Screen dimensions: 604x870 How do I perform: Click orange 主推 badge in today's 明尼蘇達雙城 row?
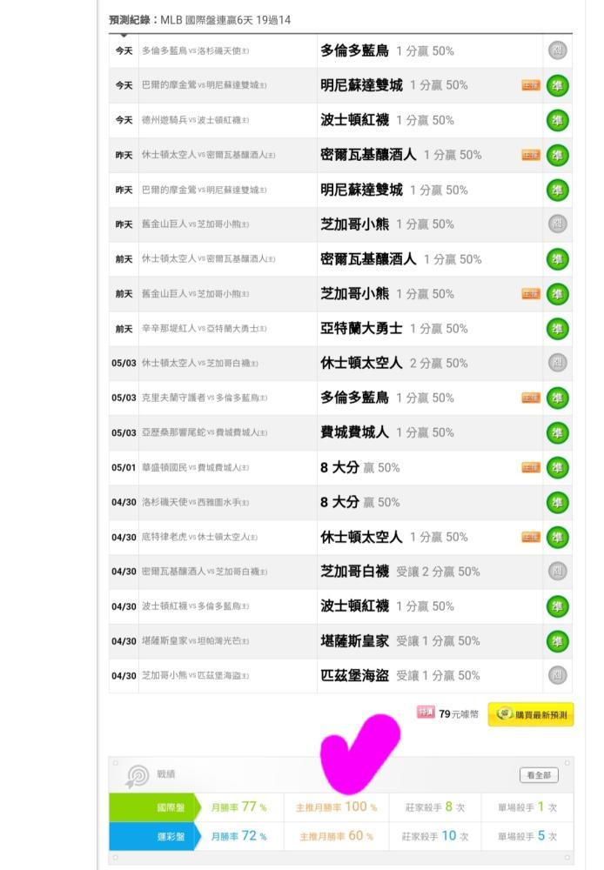pos(531,85)
